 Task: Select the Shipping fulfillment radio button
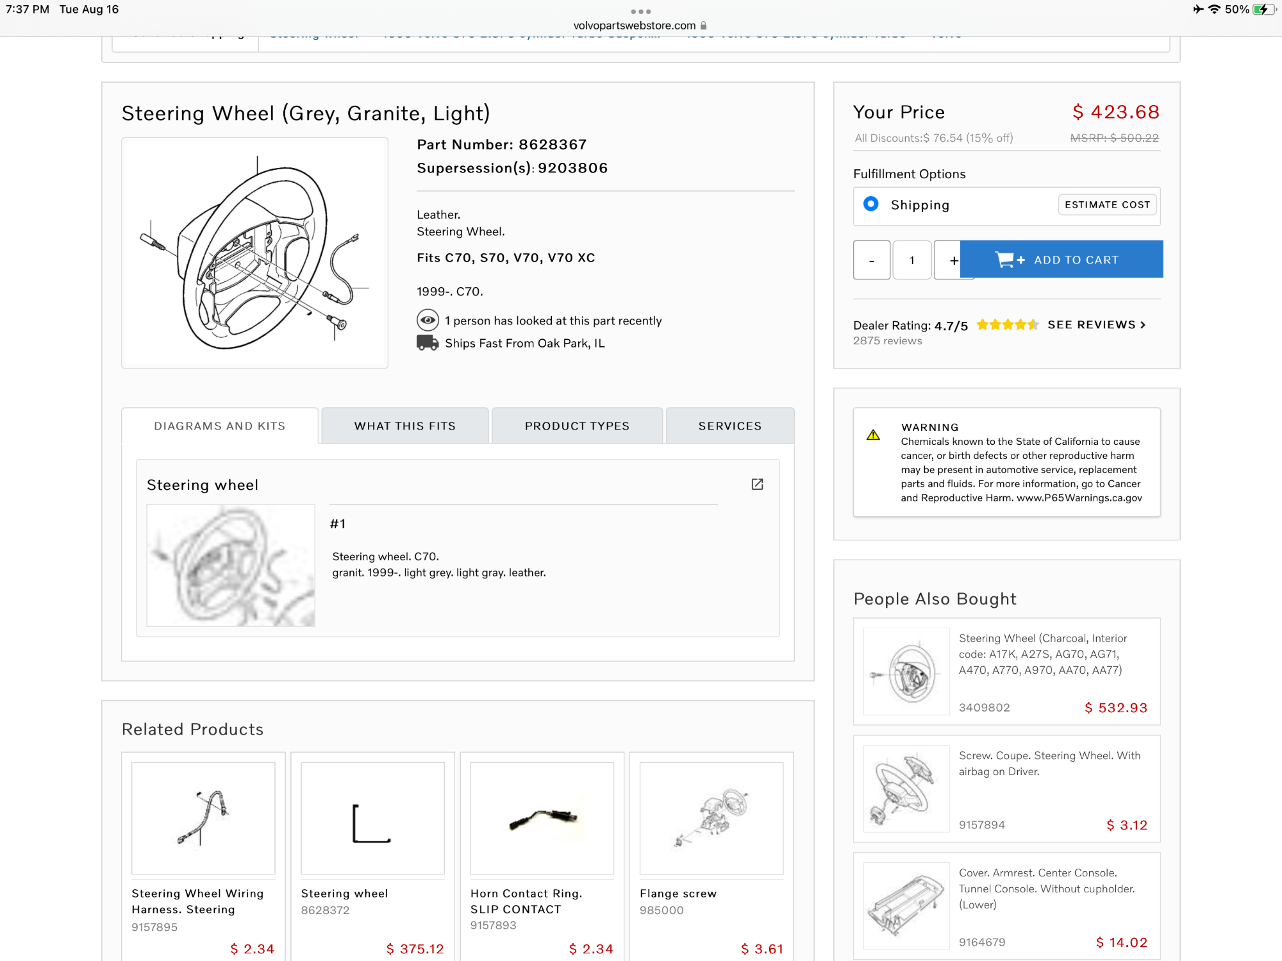click(x=871, y=204)
